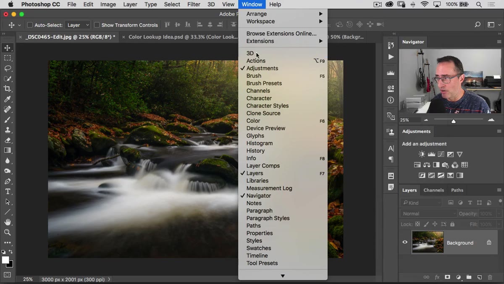Select the Brush tool in the toolbox

pyautogui.click(x=8, y=120)
